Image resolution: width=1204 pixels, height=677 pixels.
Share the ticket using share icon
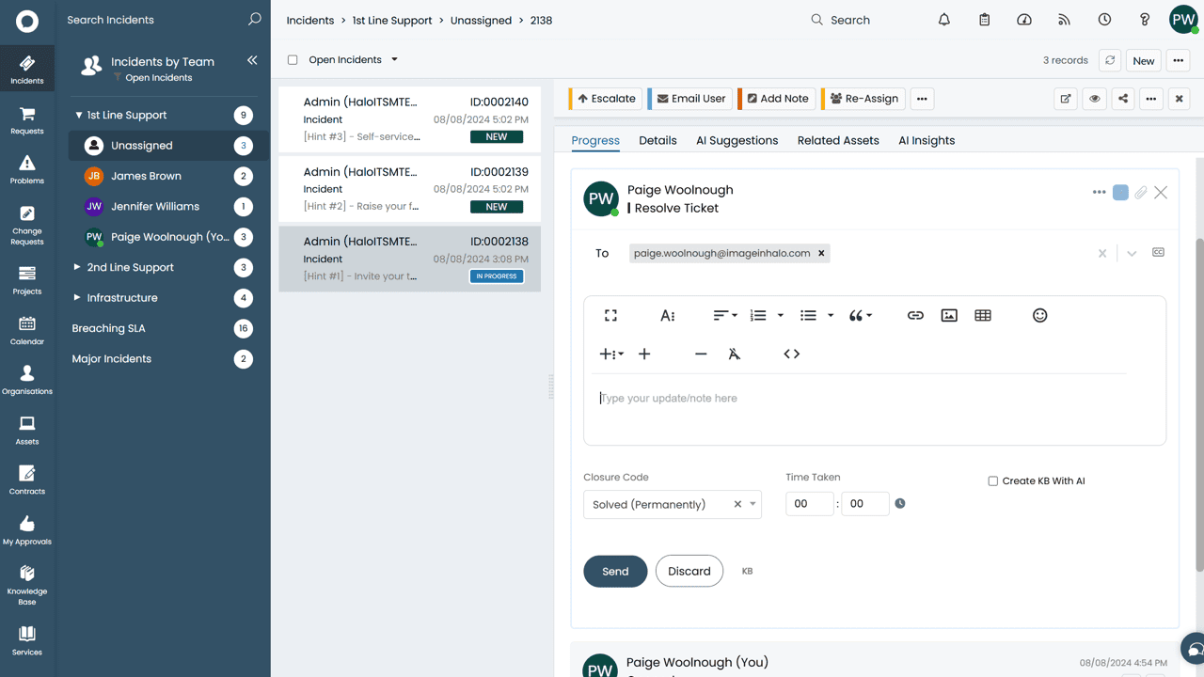pyautogui.click(x=1123, y=99)
